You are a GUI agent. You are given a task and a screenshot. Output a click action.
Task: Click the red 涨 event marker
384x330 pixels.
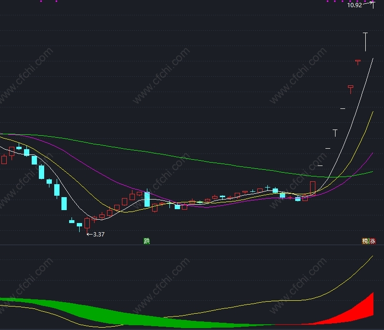tap(372, 241)
